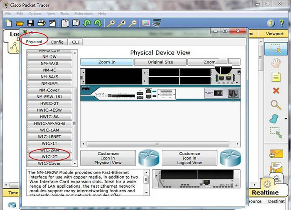
Task: Choose the Place Note tool
Action: point(276,77)
